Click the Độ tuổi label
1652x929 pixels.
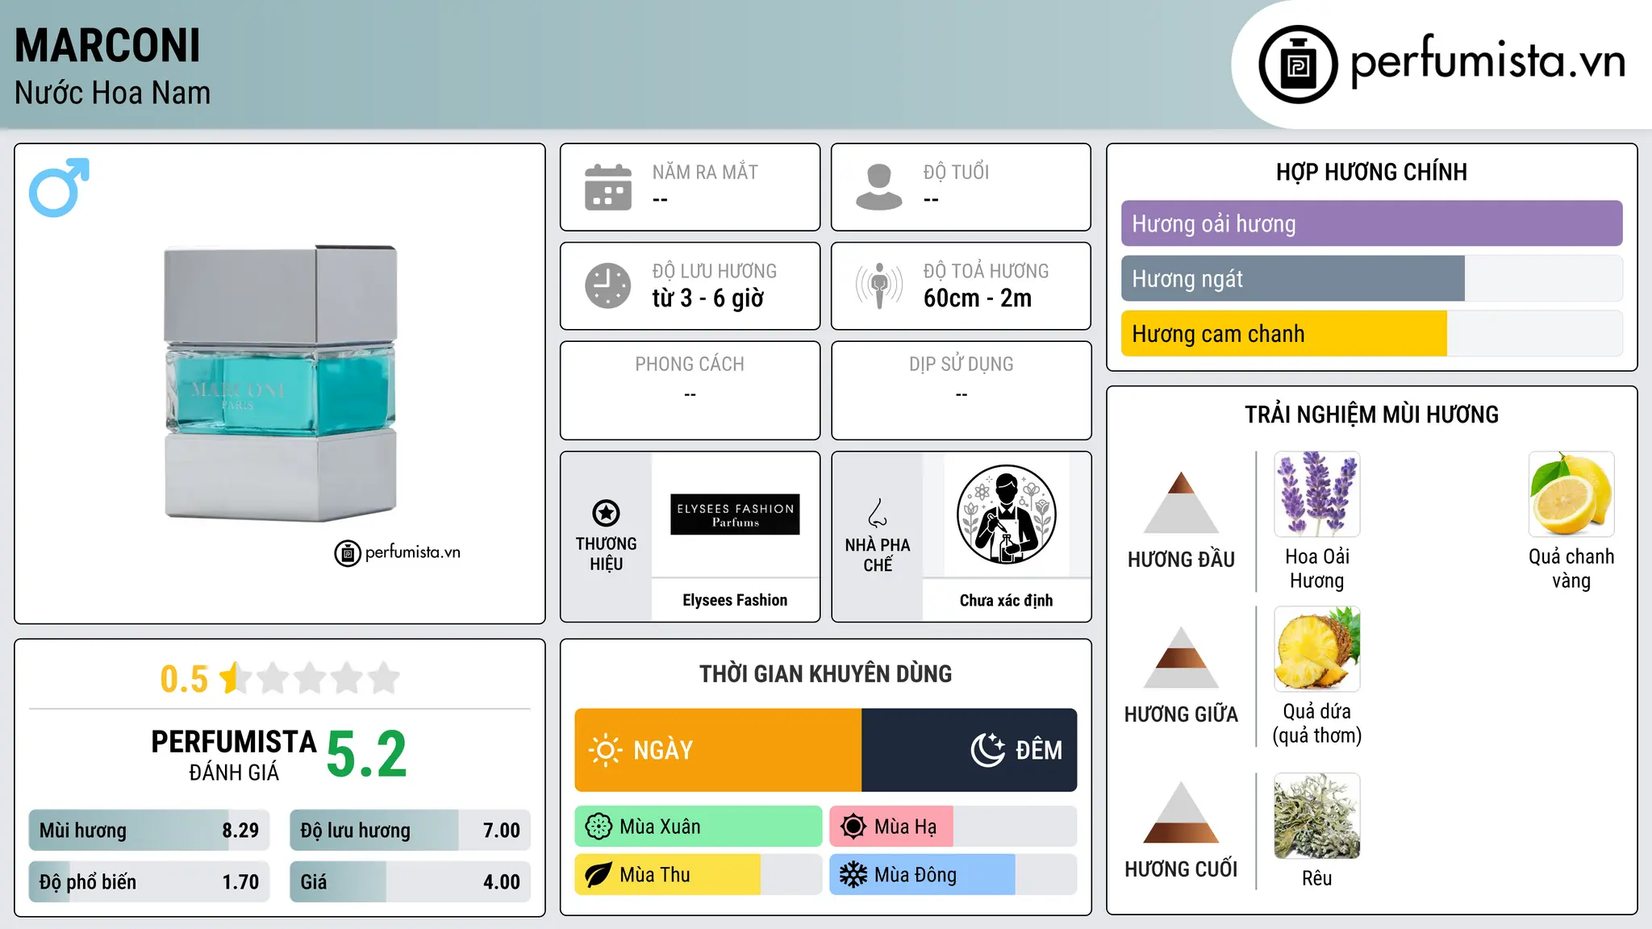(956, 172)
